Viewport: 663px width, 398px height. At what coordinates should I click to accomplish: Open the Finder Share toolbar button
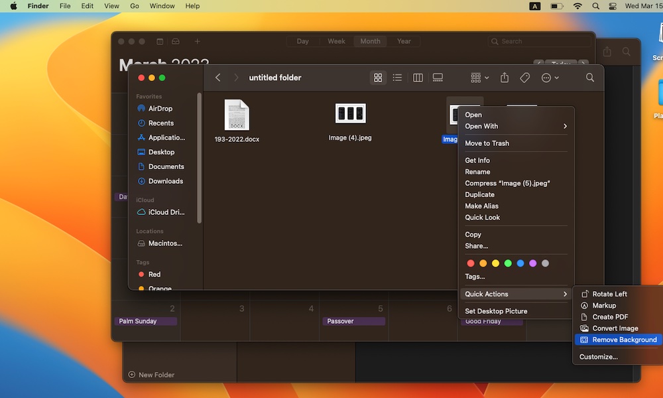coord(504,78)
